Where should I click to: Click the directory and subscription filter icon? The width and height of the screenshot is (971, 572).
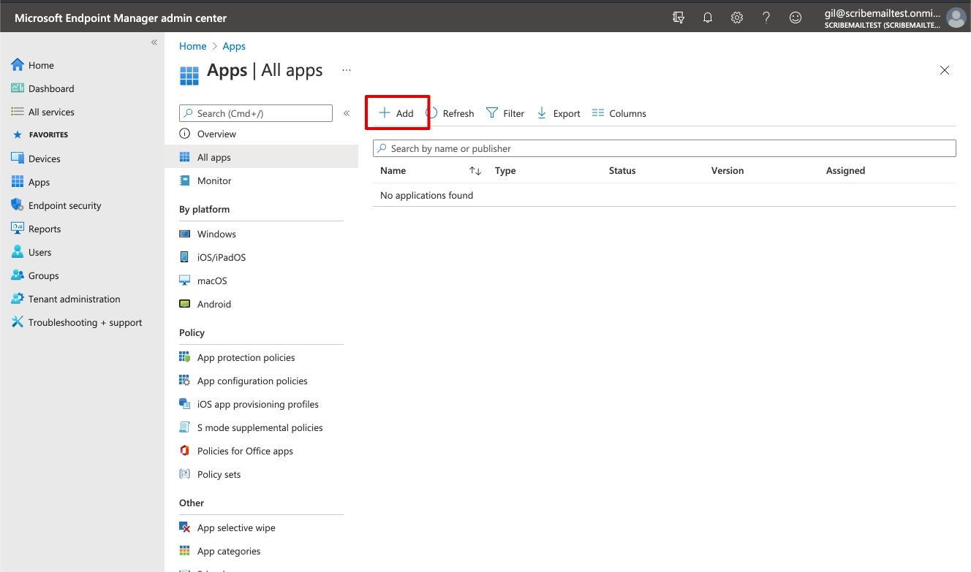click(x=678, y=18)
